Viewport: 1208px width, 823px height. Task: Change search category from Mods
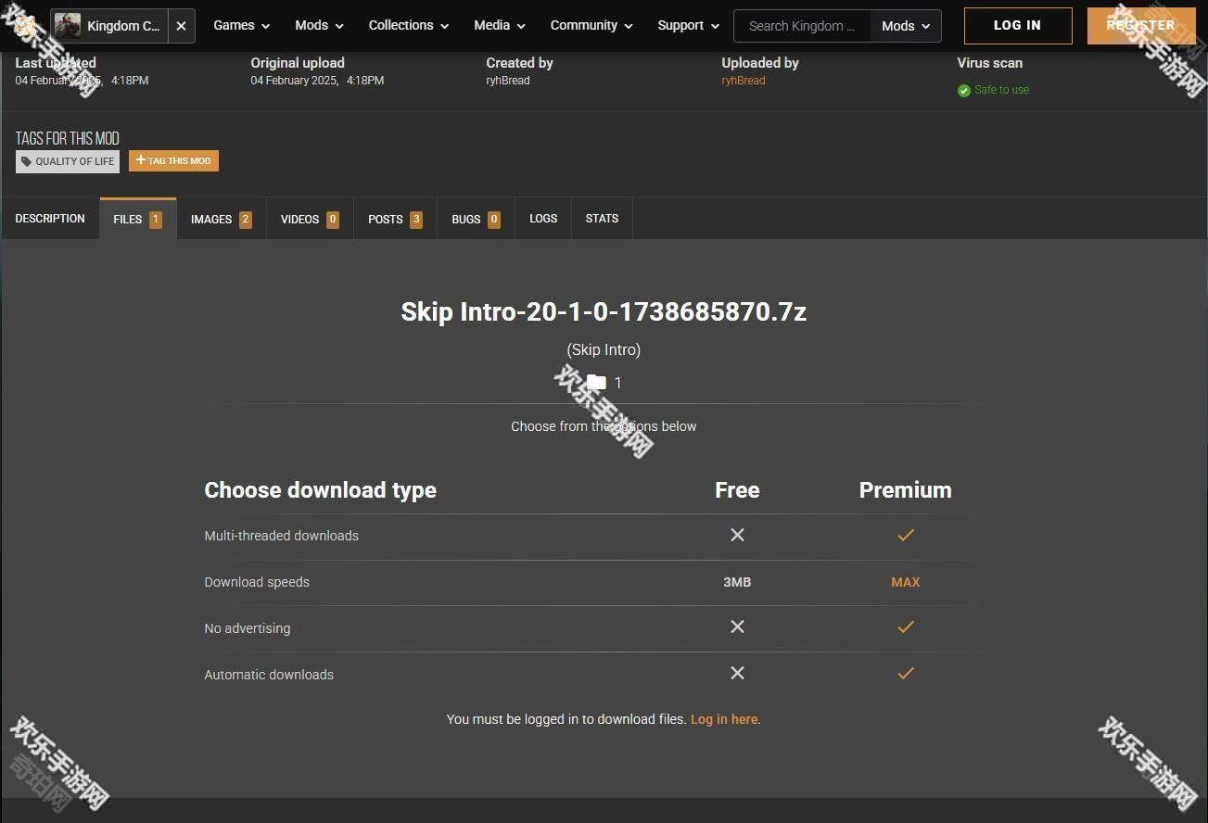pyautogui.click(x=905, y=26)
